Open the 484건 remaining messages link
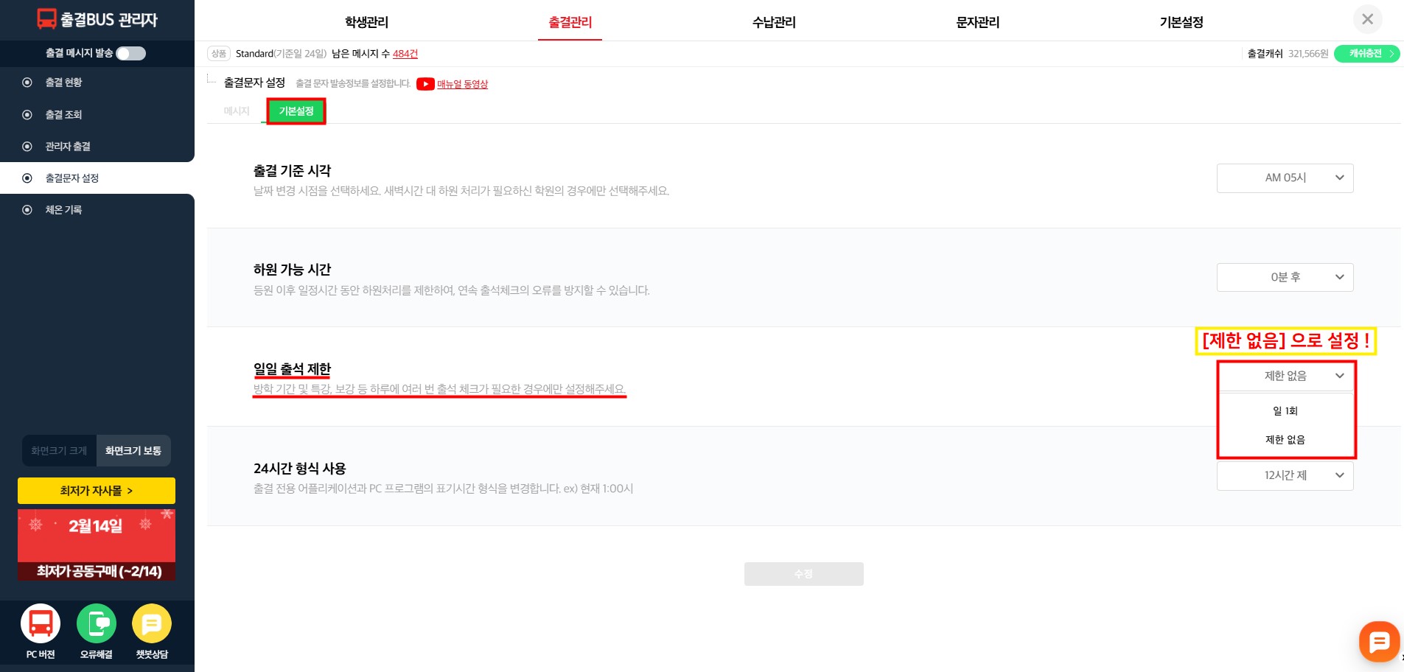 (405, 54)
